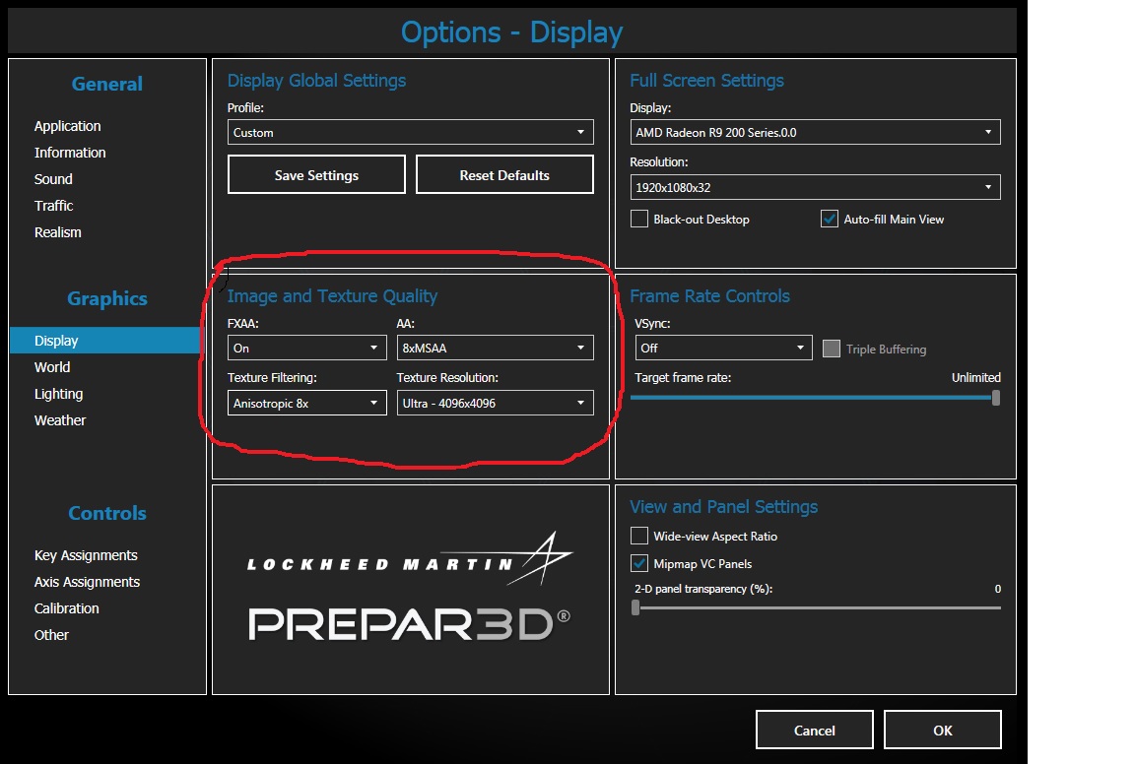
Task: Open the FXAA dropdown set to On
Action: click(307, 348)
